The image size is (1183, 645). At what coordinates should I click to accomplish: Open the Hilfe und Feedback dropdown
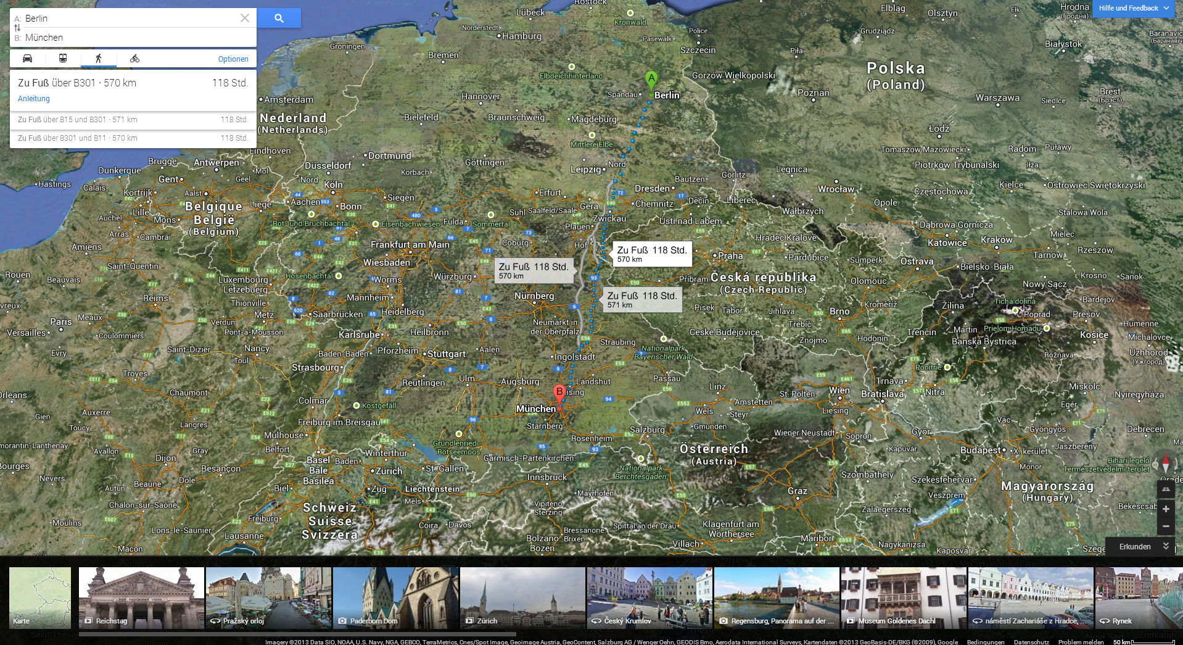[x=1134, y=8]
